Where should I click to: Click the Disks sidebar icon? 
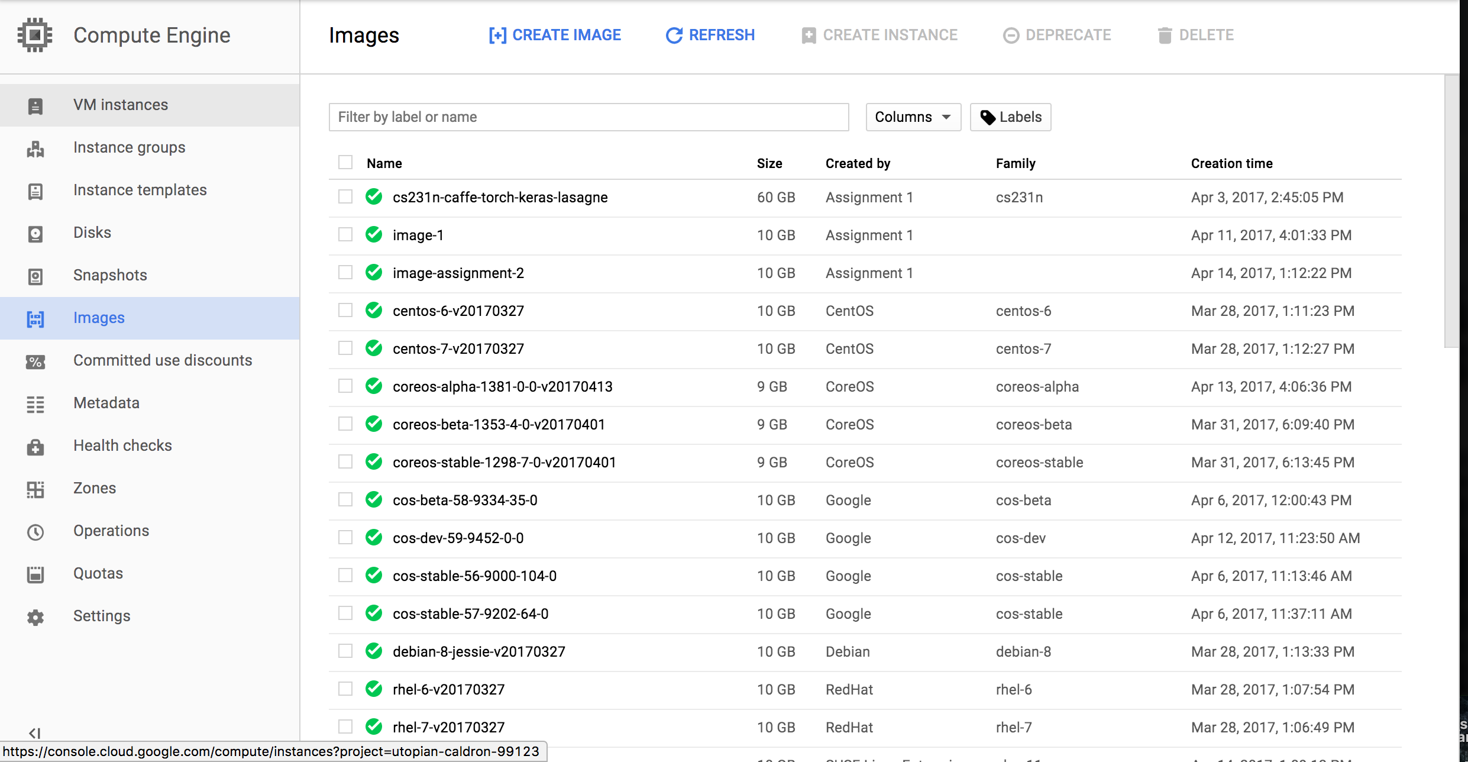coord(35,234)
